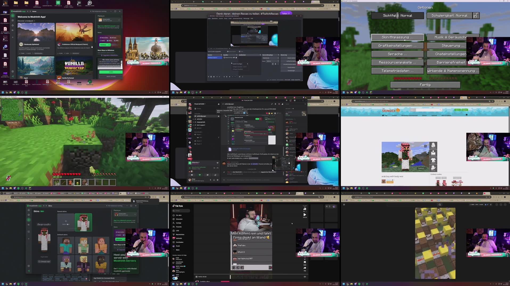Open Discord user settings gear icon
Screen dimensions: 510x286
[218, 180]
